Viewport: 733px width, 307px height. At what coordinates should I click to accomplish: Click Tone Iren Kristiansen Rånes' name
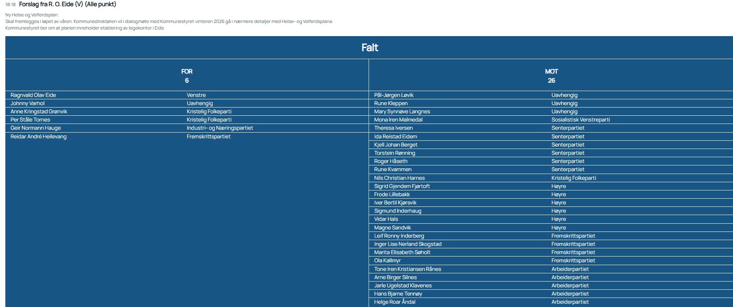pos(407,269)
